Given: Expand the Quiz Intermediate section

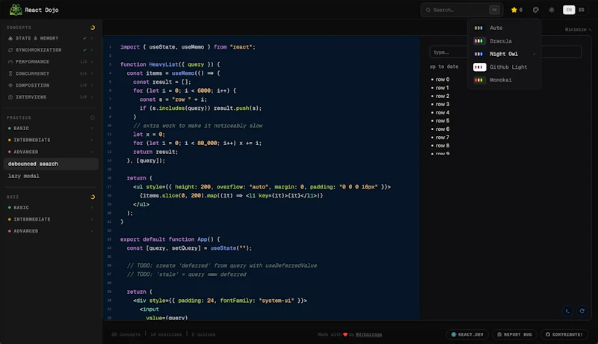Looking at the screenshot, I should [50, 220].
